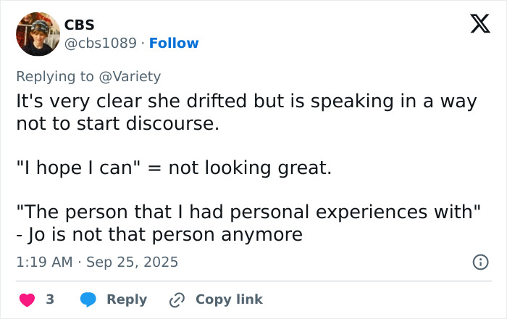
Task: Click the X logo icon
Action: coord(475,25)
